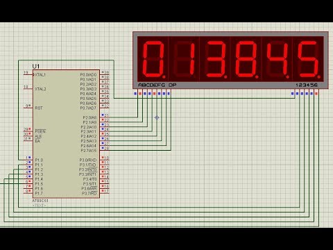
Task: Click the P3.6/WR pin label
Action: pyautogui.click(x=89, y=188)
